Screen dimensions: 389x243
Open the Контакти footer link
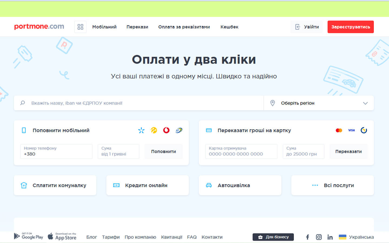[212, 237]
